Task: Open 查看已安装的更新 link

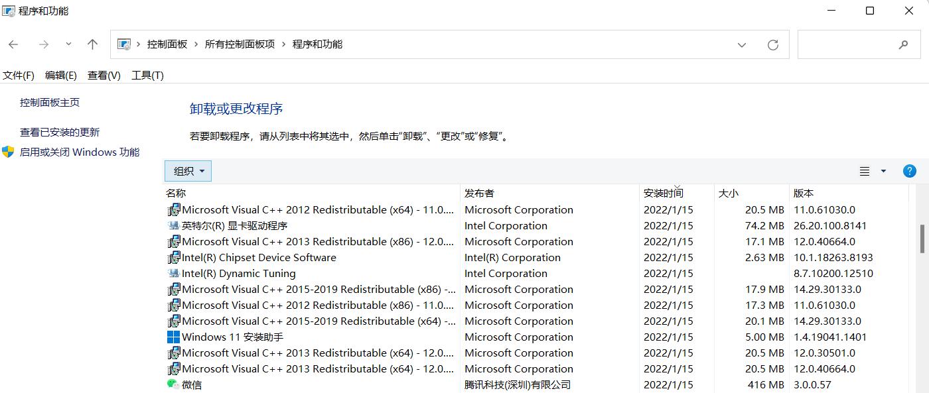Action: [x=60, y=132]
